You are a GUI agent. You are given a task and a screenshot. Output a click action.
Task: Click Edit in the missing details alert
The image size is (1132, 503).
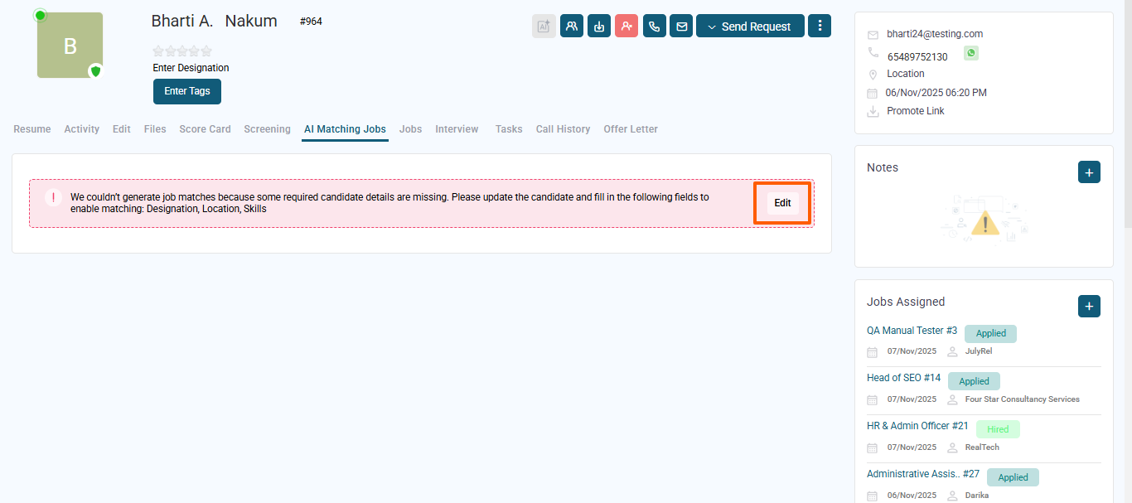pyautogui.click(x=782, y=203)
